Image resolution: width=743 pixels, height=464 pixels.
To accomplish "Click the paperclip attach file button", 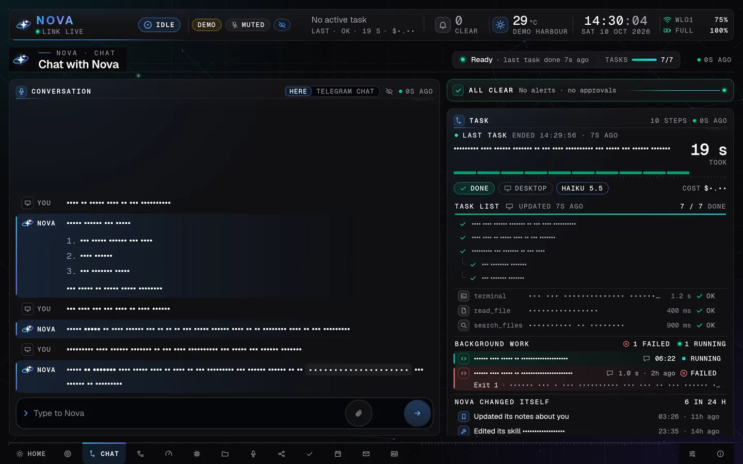I will click(x=359, y=413).
